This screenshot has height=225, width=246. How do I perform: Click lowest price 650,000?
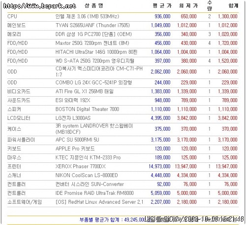[x=188, y=16]
